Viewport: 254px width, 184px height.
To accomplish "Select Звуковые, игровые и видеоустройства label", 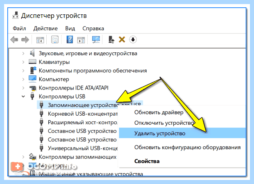I will click(x=88, y=53).
